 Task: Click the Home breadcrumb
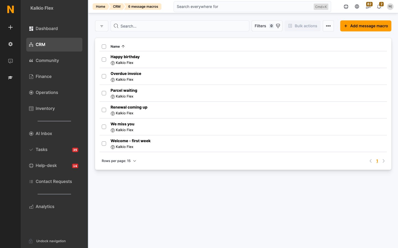[100, 7]
